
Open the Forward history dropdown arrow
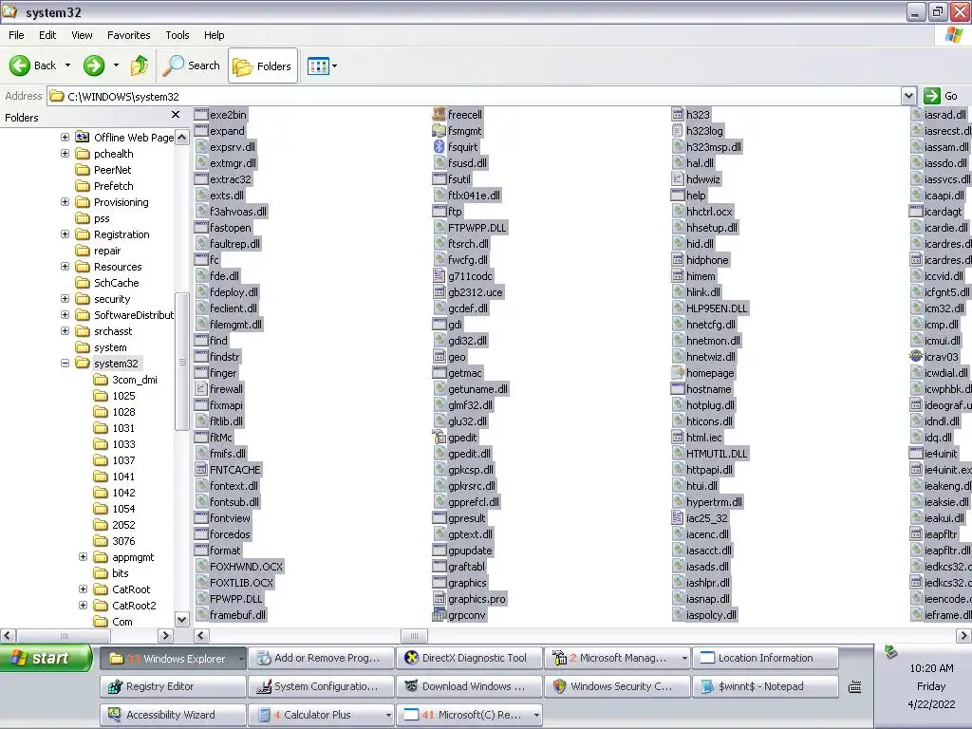116,65
